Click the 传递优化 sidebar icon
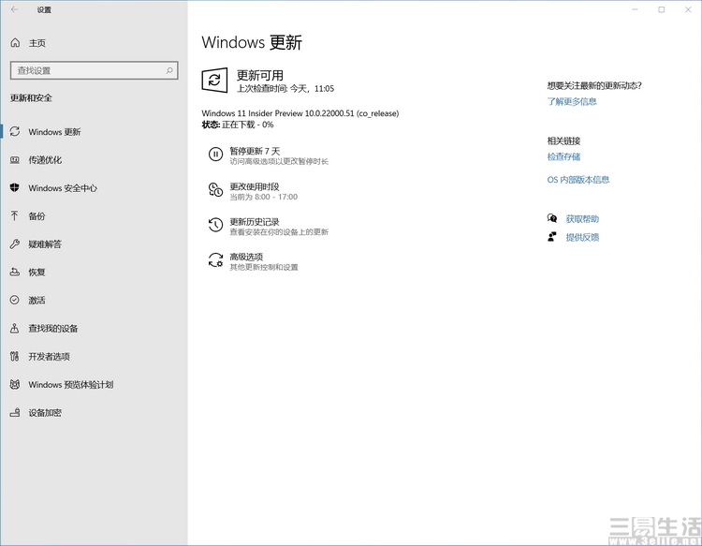702x546 pixels. click(x=15, y=160)
